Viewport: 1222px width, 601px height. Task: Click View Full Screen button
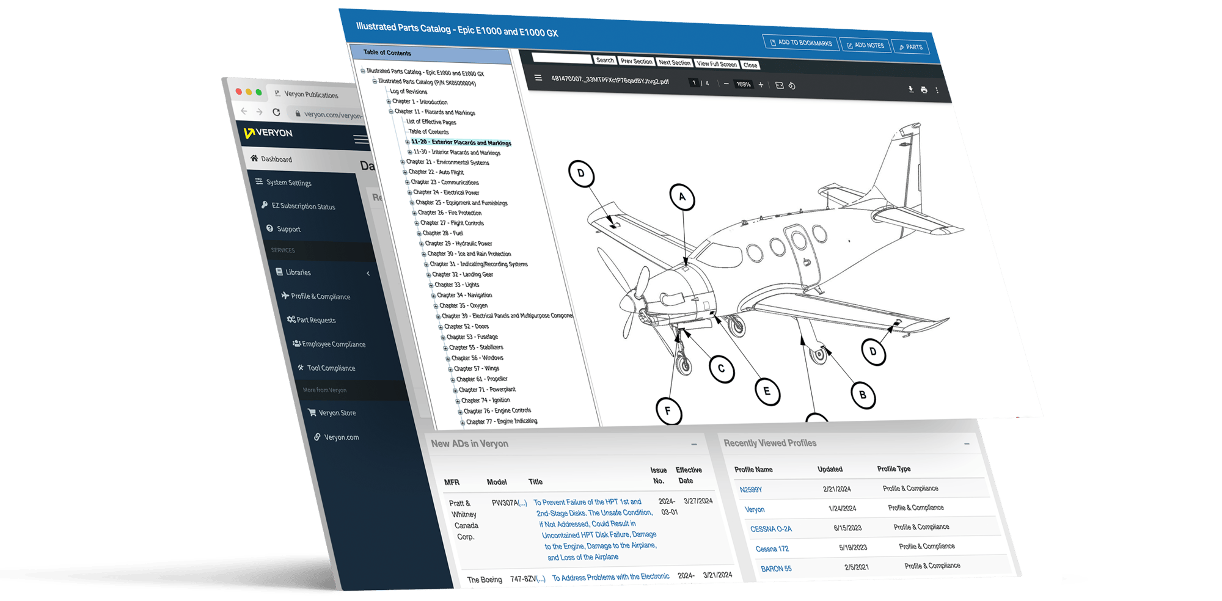pos(717,64)
